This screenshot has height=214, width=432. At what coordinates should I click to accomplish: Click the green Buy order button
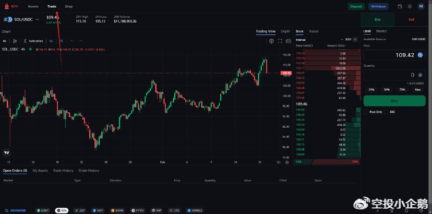(x=394, y=101)
